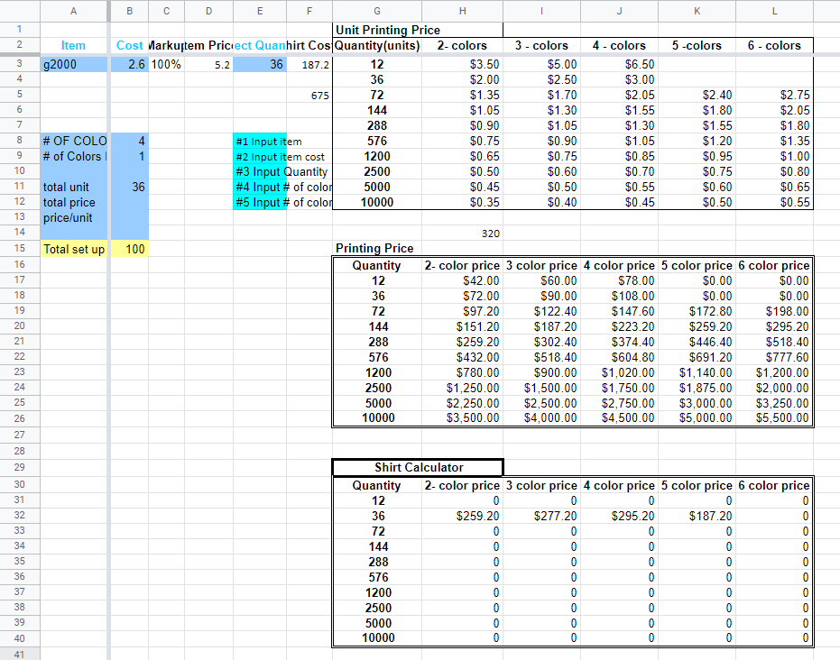Click the 6 - colors column header cell
The height and width of the screenshot is (660, 840).
tap(773, 45)
